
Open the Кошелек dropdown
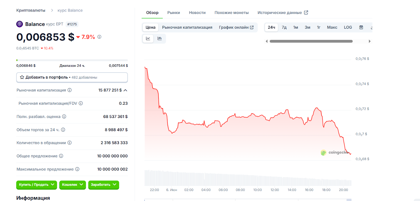[72, 185]
